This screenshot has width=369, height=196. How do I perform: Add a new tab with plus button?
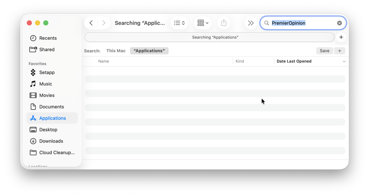(x=341, y=37)
